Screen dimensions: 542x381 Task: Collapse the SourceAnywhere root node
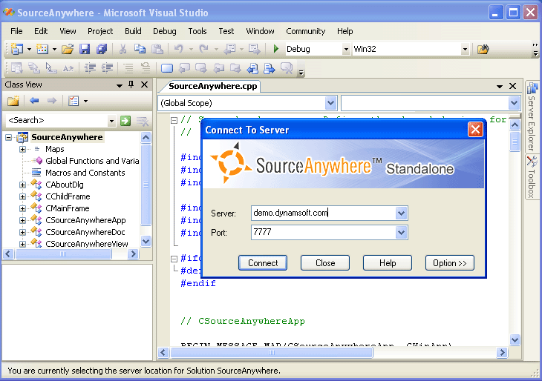8,137
